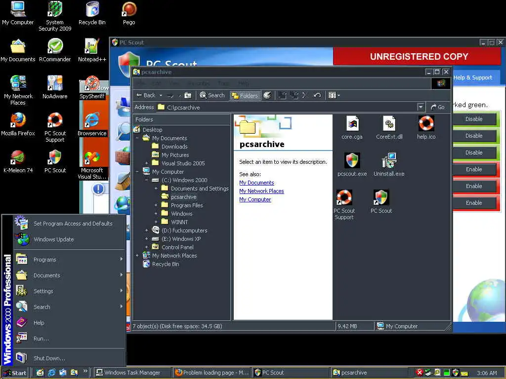Click the Up folder toolbar icon
This screenshot has height=379, width=506.
[x=188, y=95]
